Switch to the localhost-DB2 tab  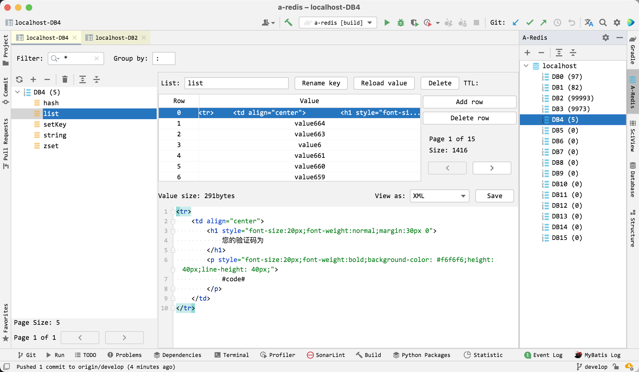coord(116,38)
